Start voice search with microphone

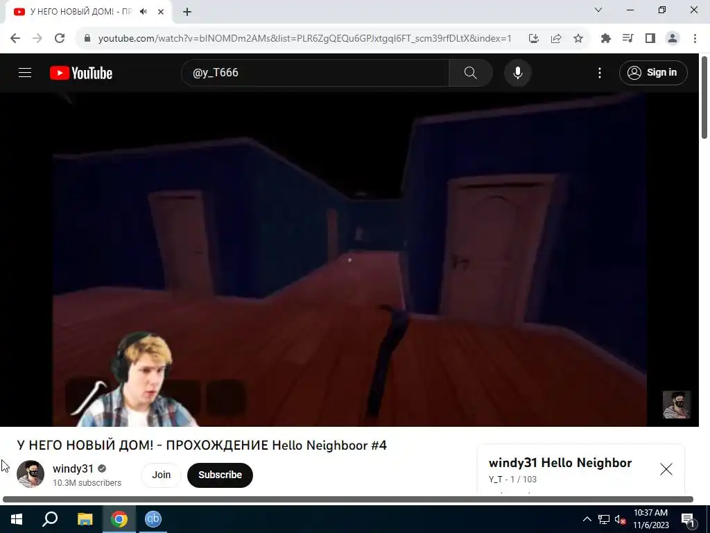517,72
